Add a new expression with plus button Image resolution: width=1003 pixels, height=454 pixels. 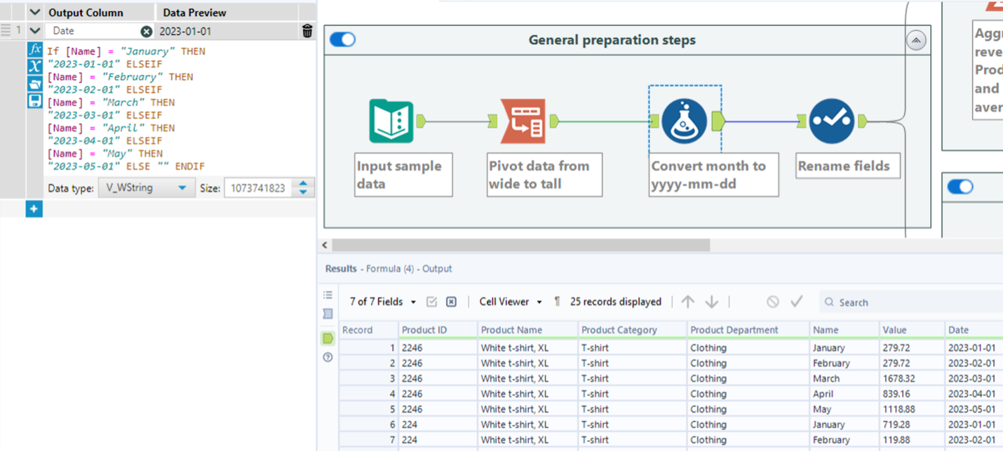tap(34, 209)
